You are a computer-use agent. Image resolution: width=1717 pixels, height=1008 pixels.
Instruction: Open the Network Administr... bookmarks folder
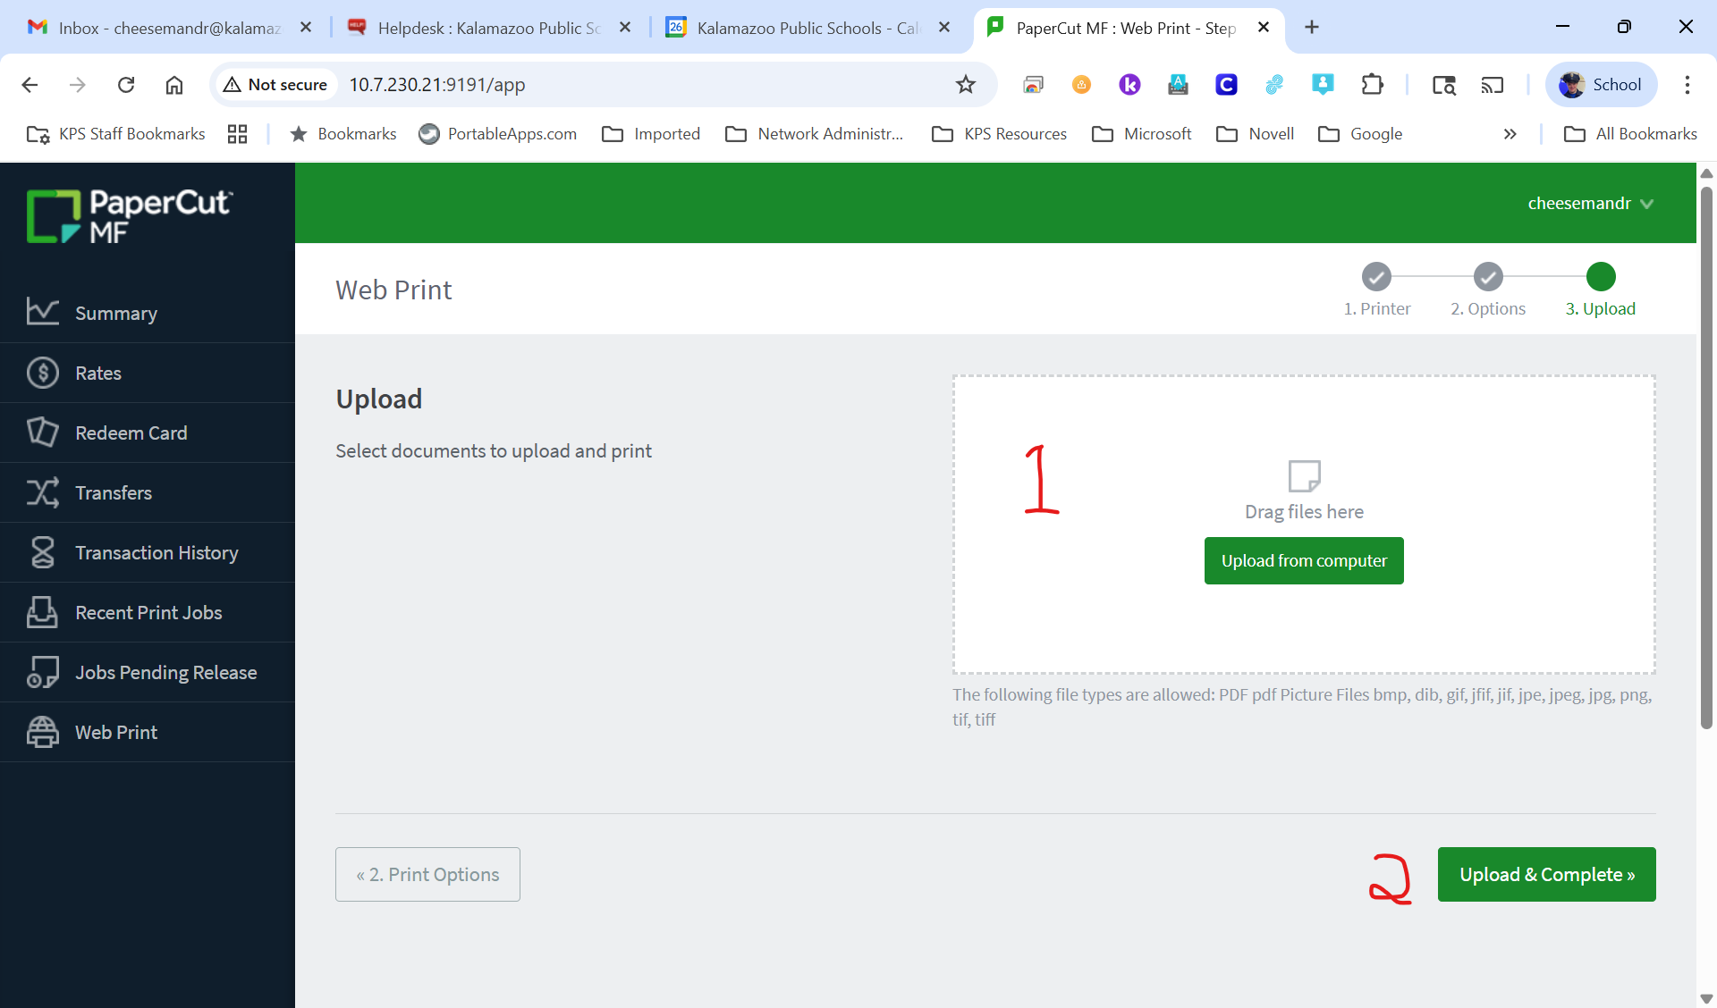(x=815, y=134)
